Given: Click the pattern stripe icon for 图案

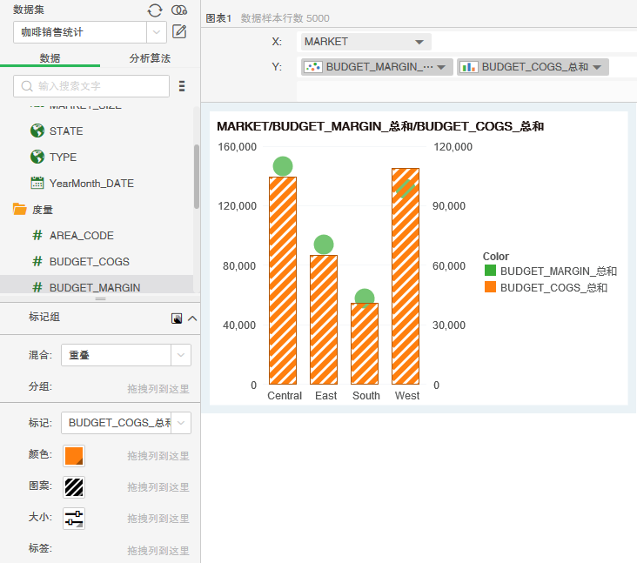Looking at the screenshot, I should [74, 486].
